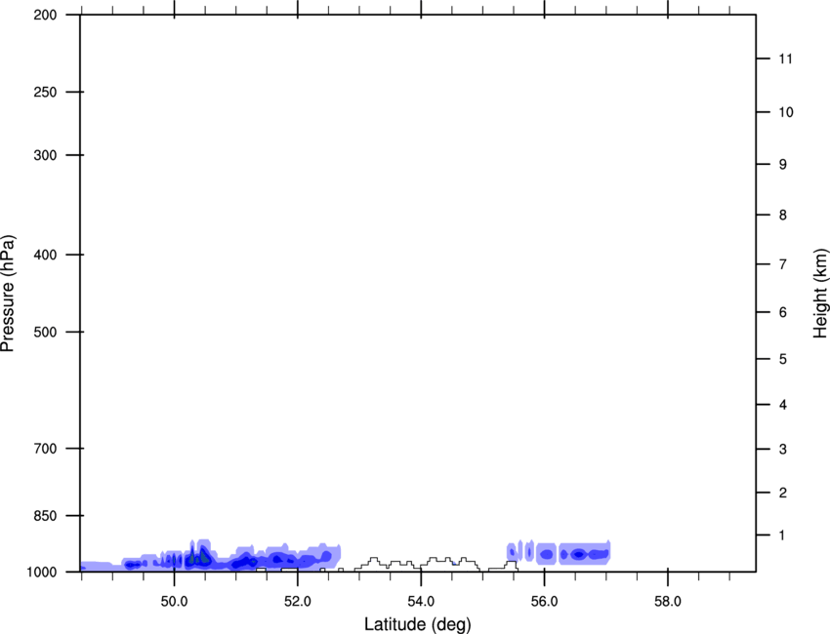Click the 5 km height label
Image resolution: width=830 pixels, height=634 pixels.
point(782,359)
